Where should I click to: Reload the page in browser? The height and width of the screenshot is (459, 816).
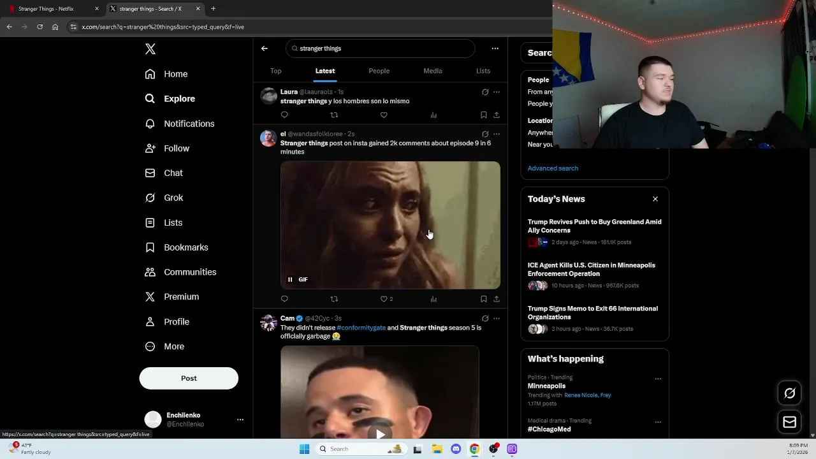[40, 27]
